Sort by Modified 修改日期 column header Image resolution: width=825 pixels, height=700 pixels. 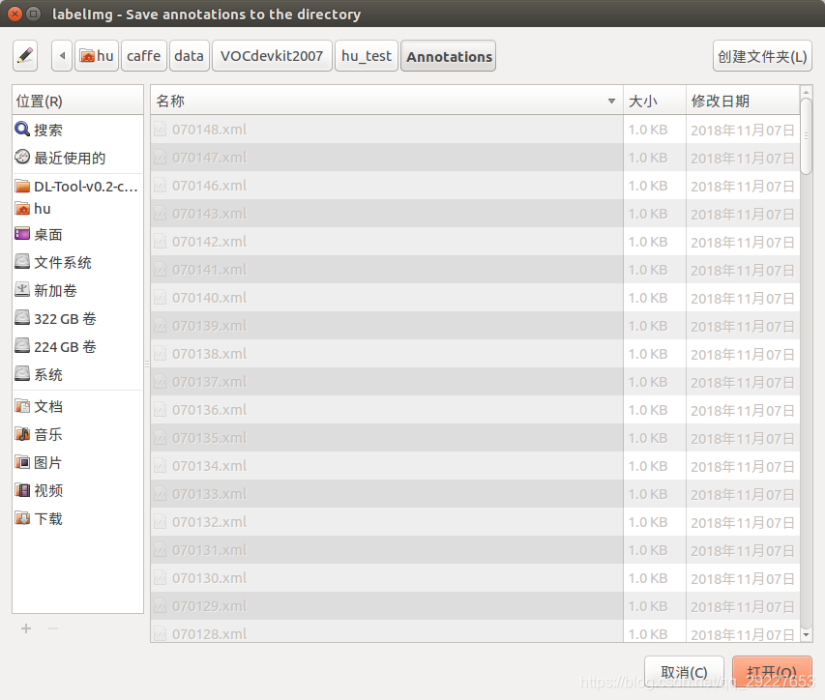(x=743, y=101)
